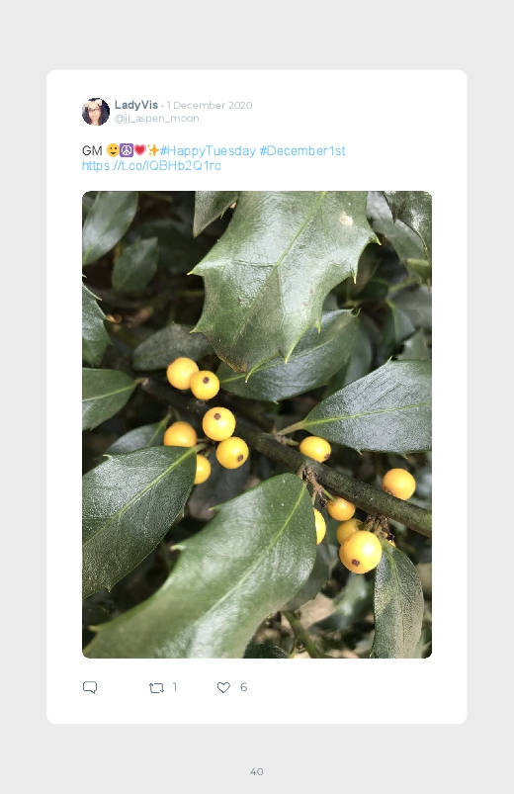514x794 pixels.
Task: Click the retweet arrows icon
Action: tap(156, 687)
